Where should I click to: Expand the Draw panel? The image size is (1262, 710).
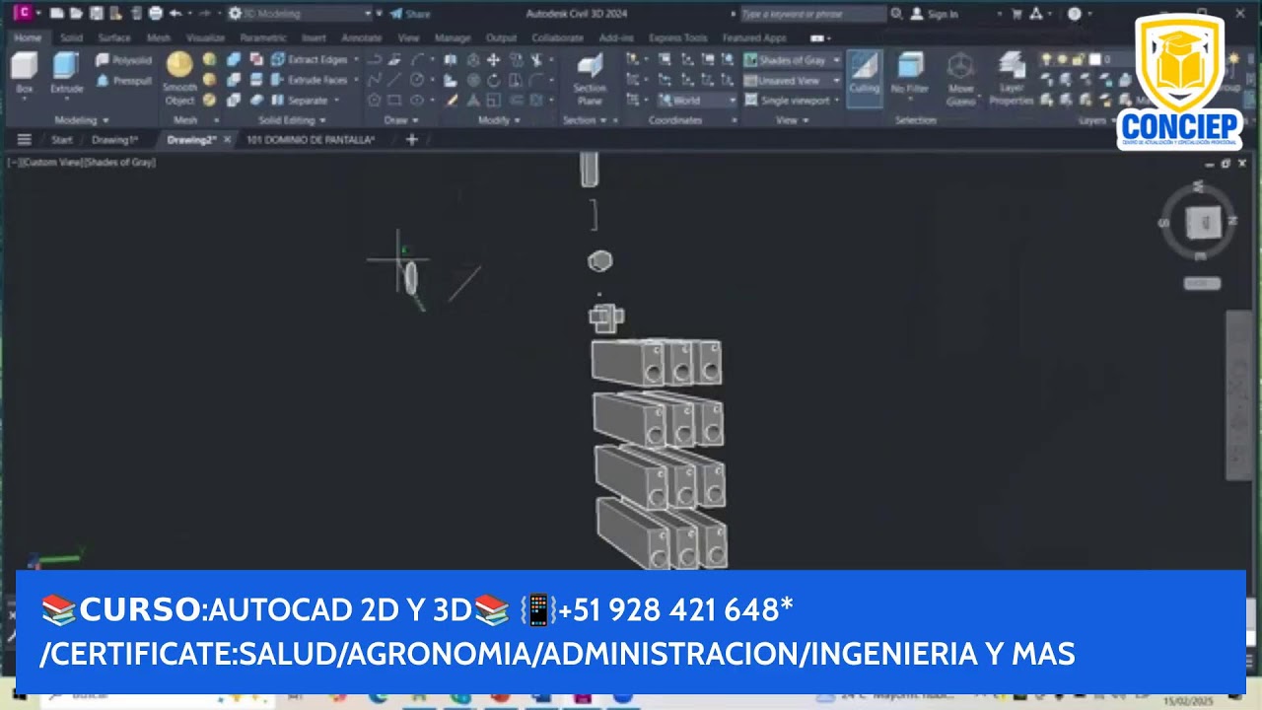(x=400, y=120)
